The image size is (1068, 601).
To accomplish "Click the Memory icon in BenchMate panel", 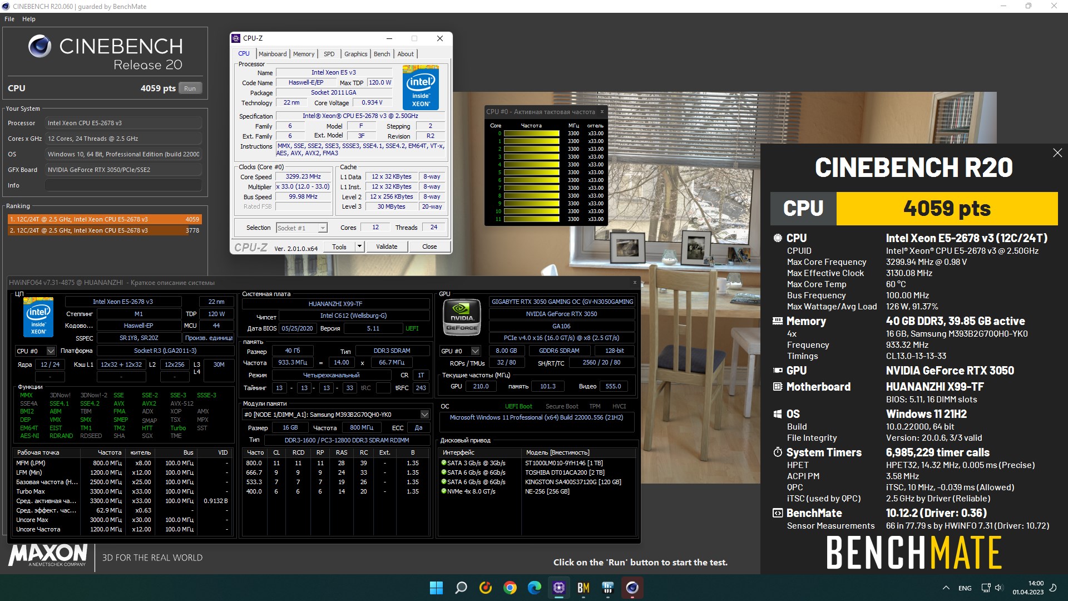I will 778,321.
